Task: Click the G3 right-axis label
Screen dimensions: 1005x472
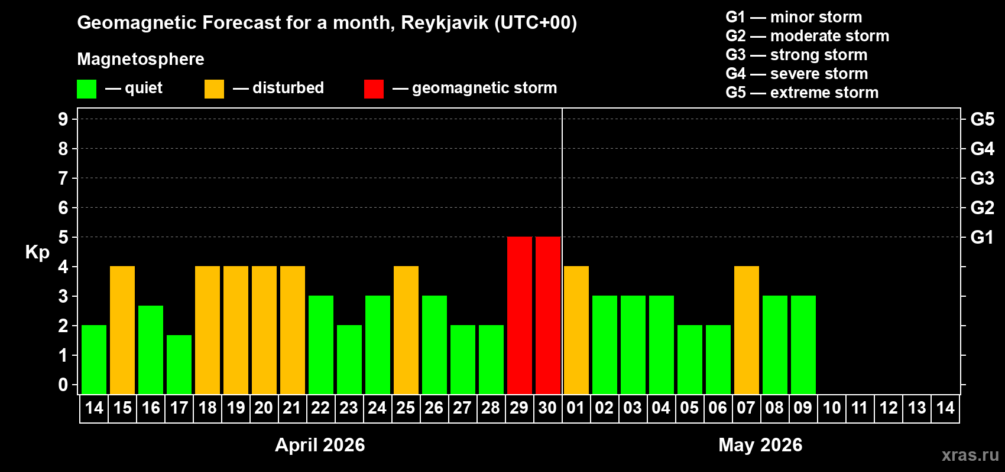Action: coord(983,178)
